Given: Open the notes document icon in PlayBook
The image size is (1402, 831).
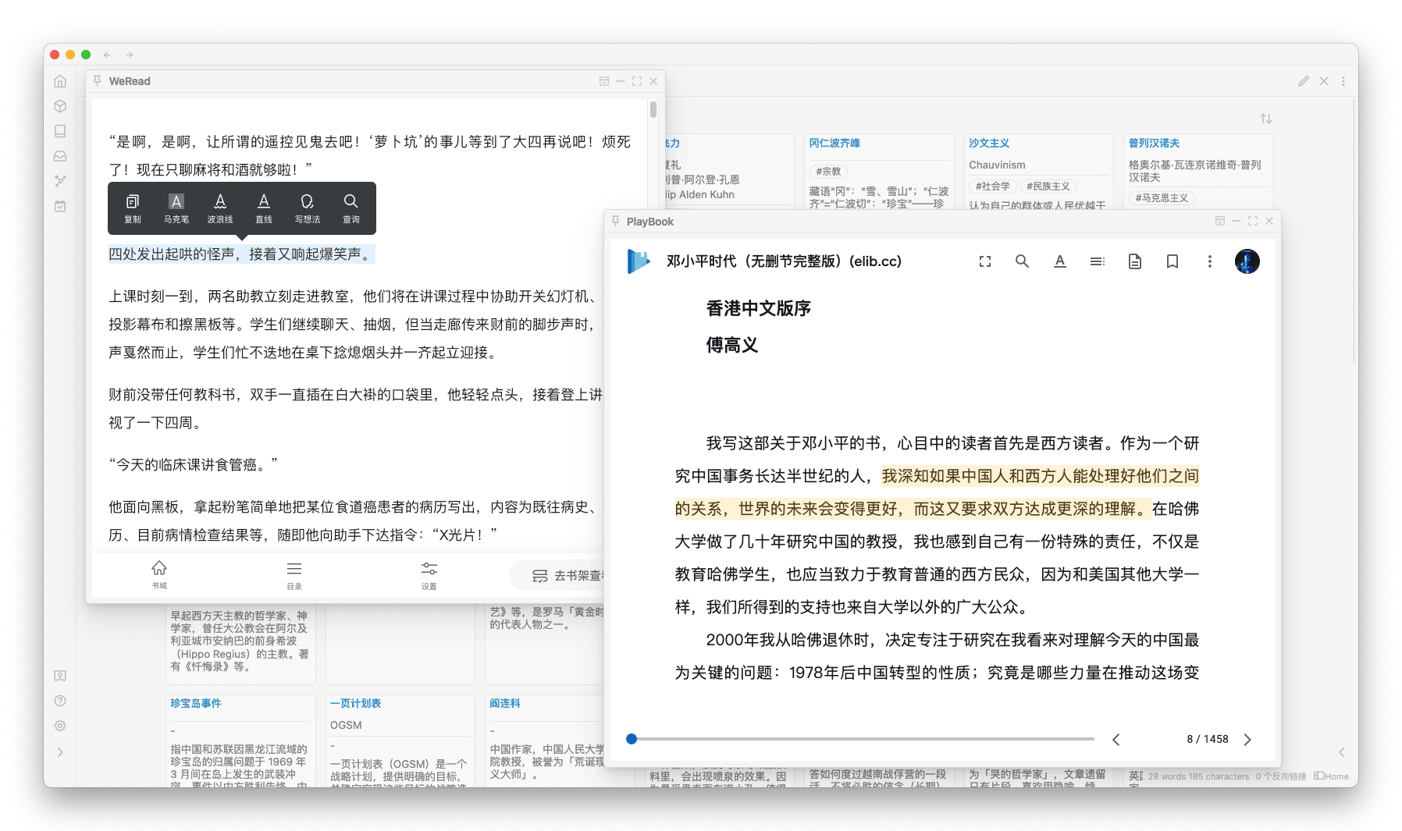Looking at the screenshot, I should pyautogui.click(x=1135, y=261).
